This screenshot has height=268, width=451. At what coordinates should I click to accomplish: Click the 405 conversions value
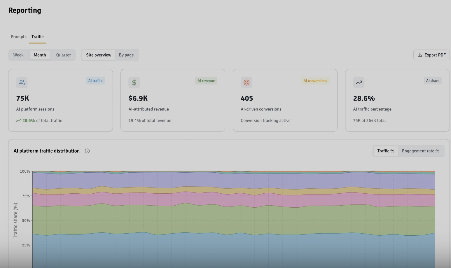247,99
